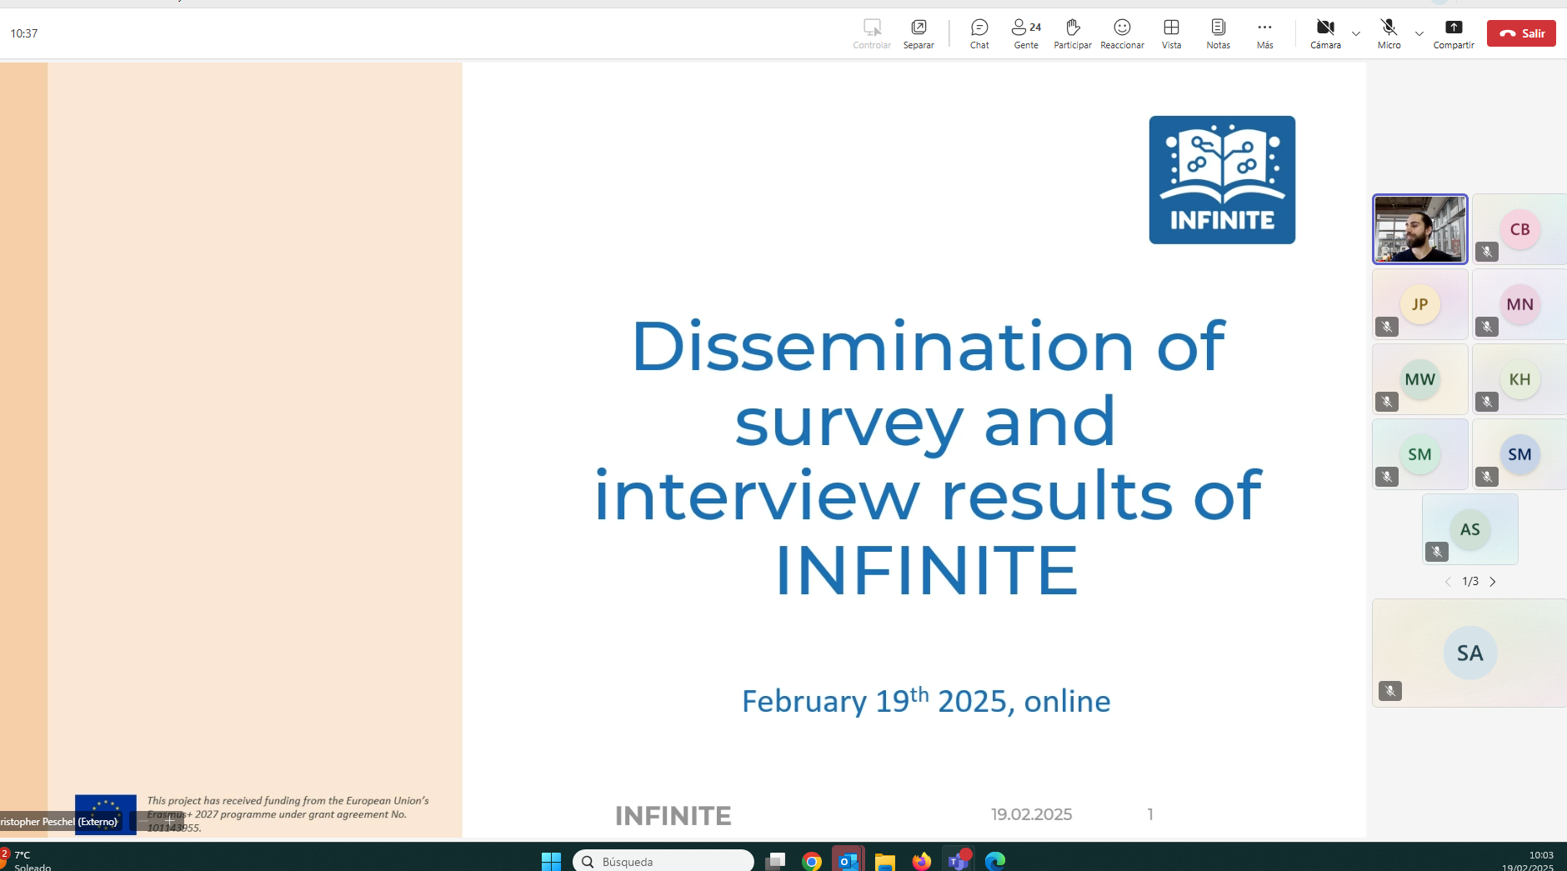Image resolution: width=1567 pixels, height=871 pixels.
Task: Open Google Chrome from taskbar
Action: (811, 861)
